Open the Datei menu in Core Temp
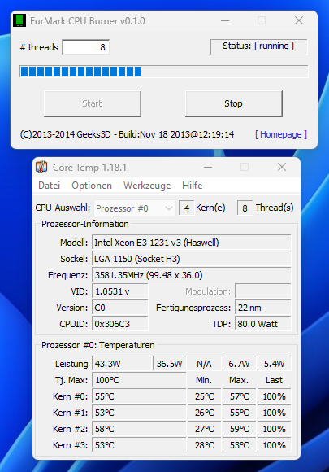 tap(50, 186)
